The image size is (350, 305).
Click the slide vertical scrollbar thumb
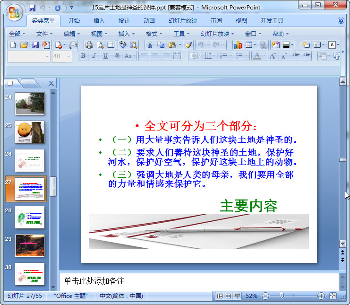point(342,160)
